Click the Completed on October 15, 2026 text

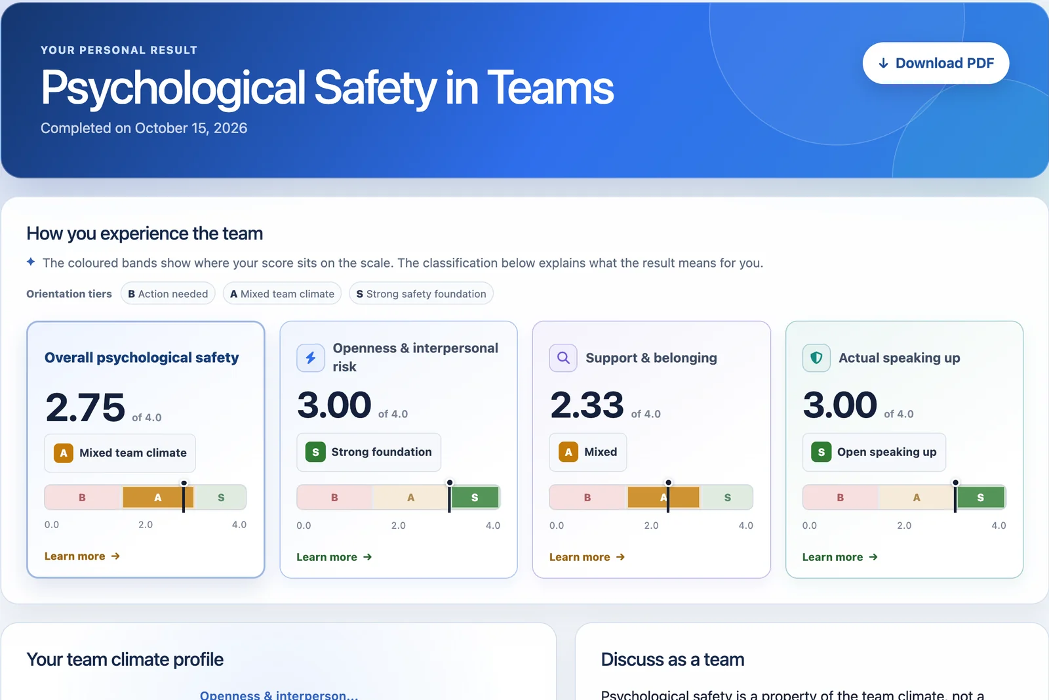(x=144, y=128)
